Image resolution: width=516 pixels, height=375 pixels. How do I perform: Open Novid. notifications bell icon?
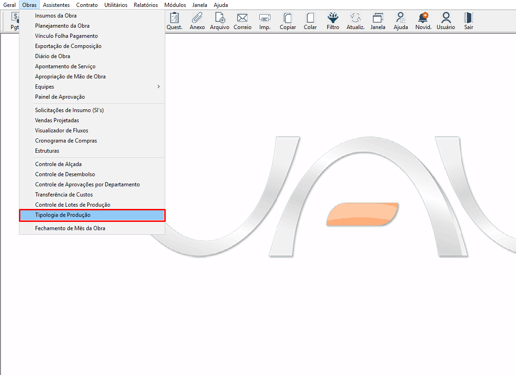coord(423,18)
